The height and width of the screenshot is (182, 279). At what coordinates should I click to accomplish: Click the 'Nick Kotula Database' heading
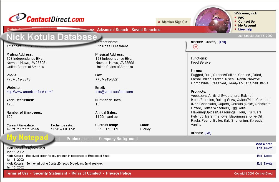pos(52,37)
